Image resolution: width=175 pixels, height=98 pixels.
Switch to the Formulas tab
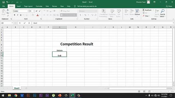click(39, 6)
